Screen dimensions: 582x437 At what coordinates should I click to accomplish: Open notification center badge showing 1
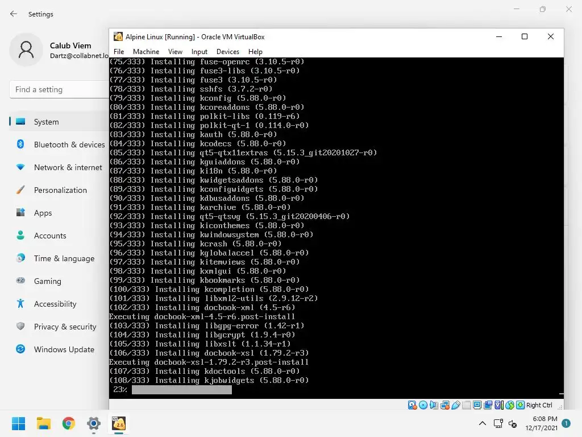566,423
